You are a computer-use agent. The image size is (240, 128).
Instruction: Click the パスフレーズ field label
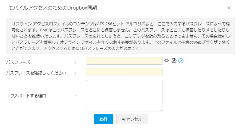coord(18,62)
